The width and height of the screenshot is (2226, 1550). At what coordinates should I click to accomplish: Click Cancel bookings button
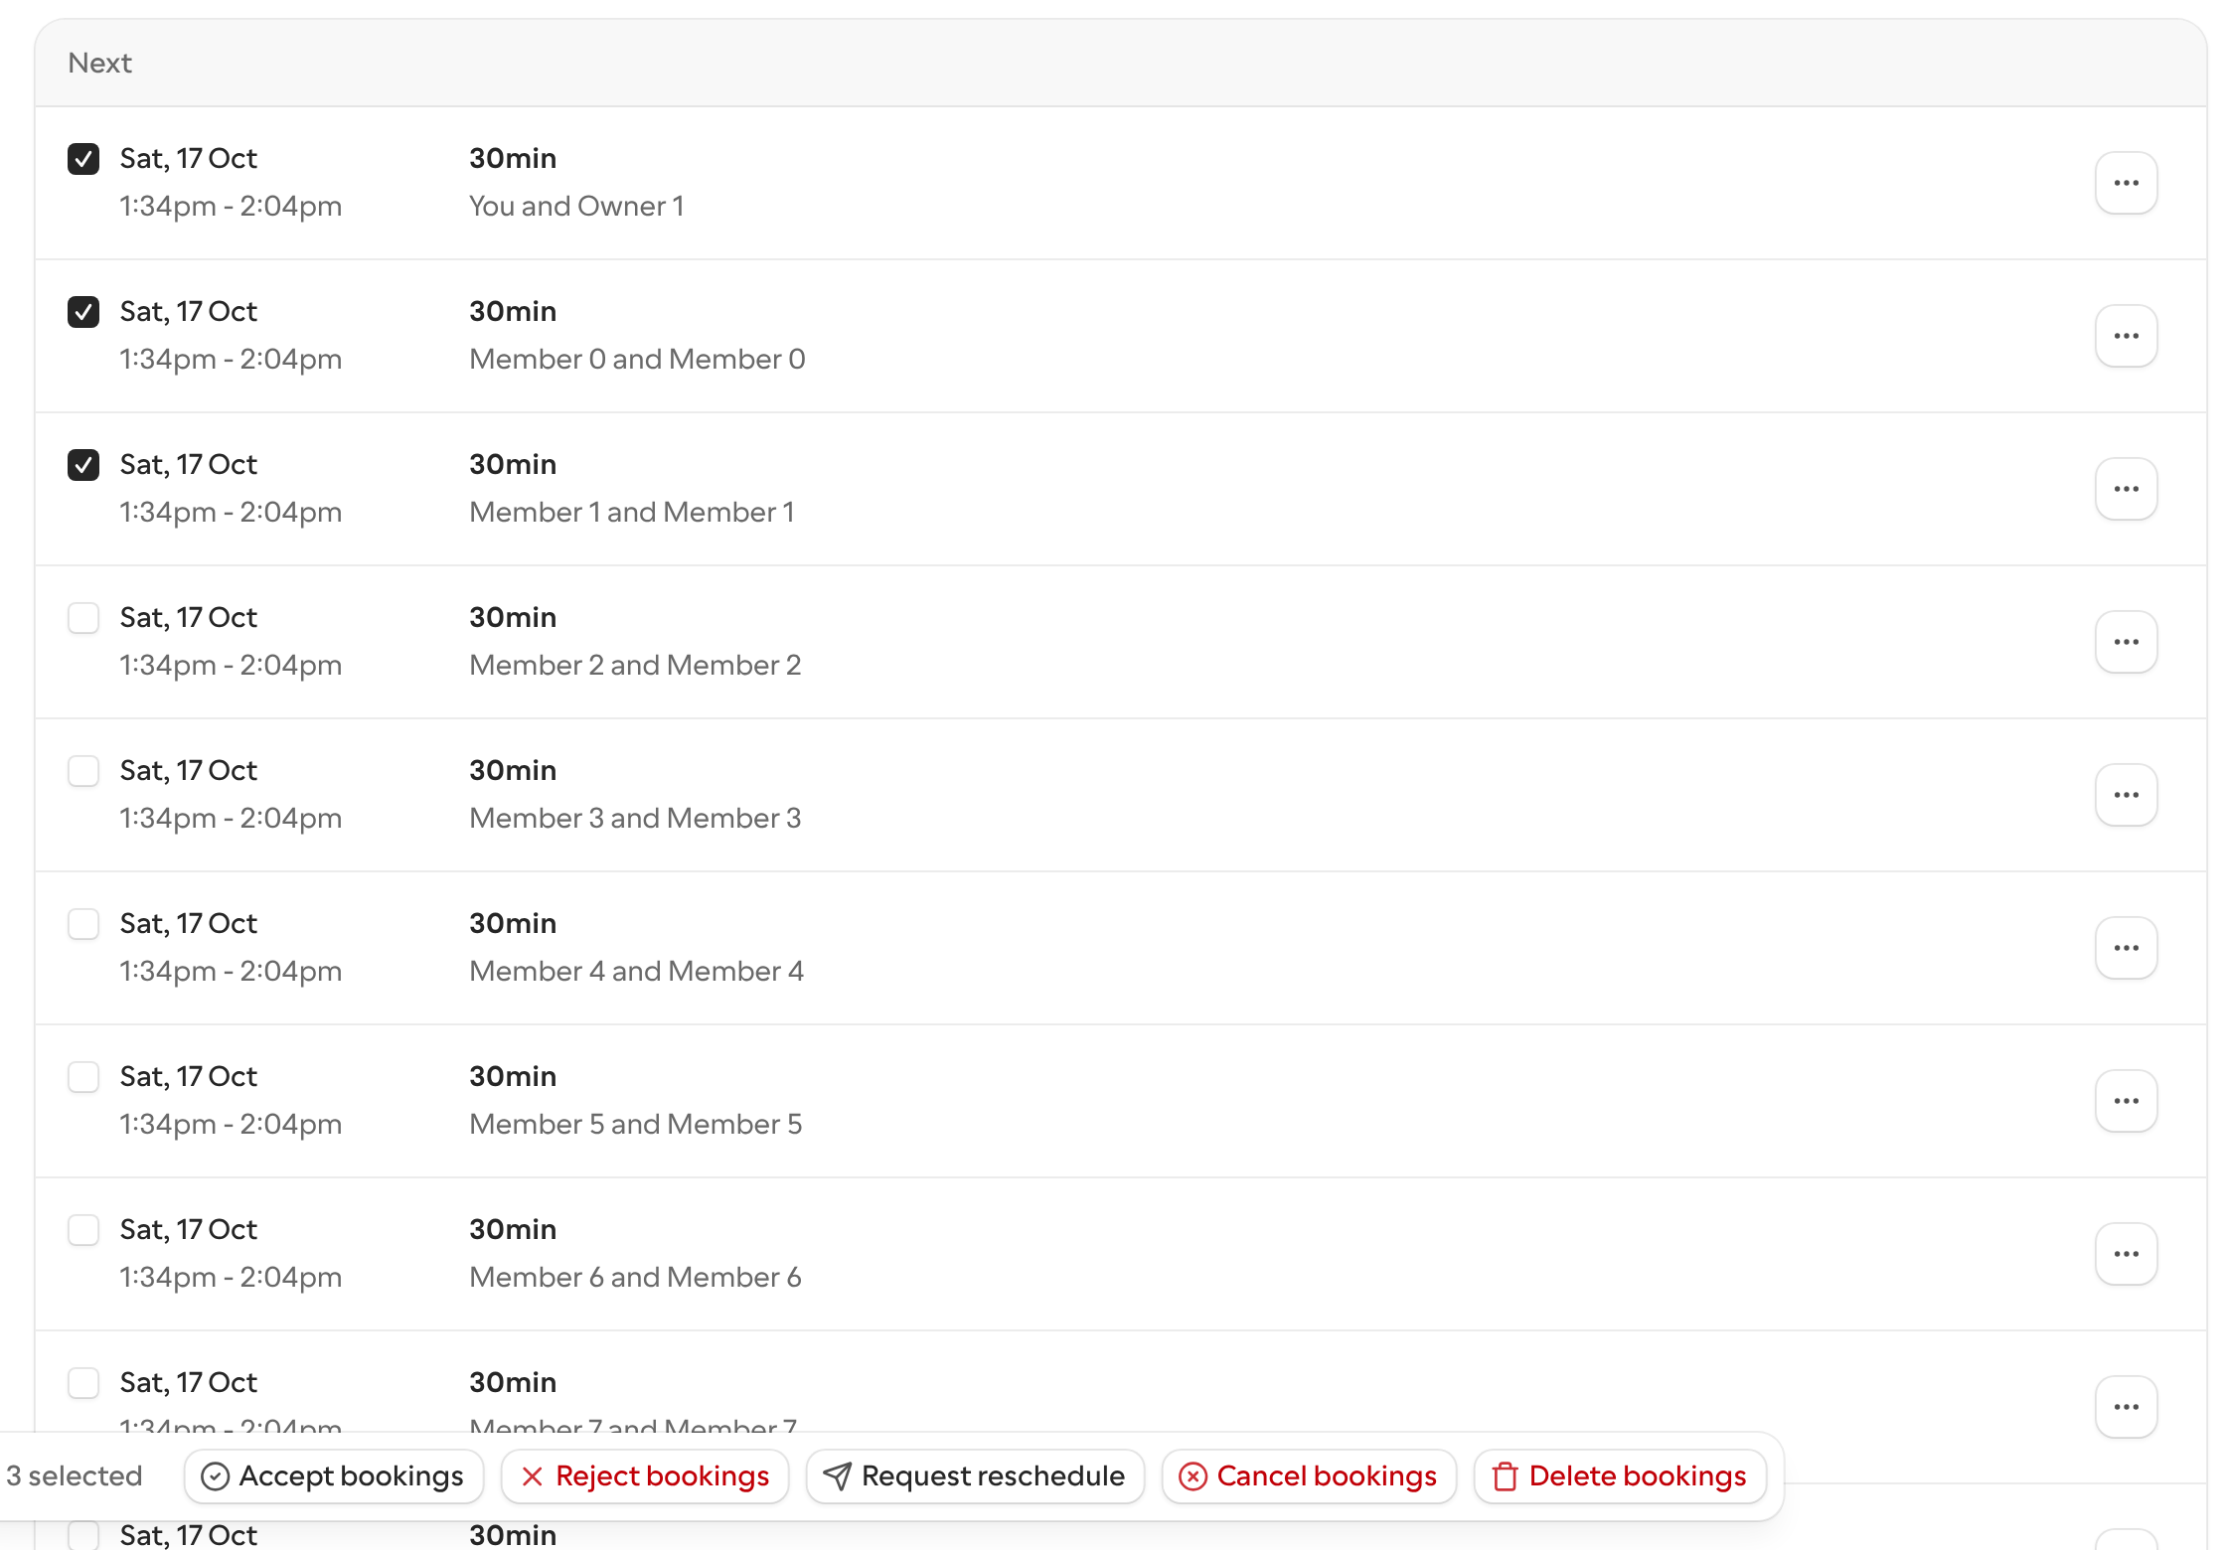(1309, 1476)
